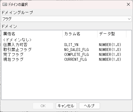This screenshot has height=112, width=133.
Task: Click the カラム名 column header
Action: (80, 34)
